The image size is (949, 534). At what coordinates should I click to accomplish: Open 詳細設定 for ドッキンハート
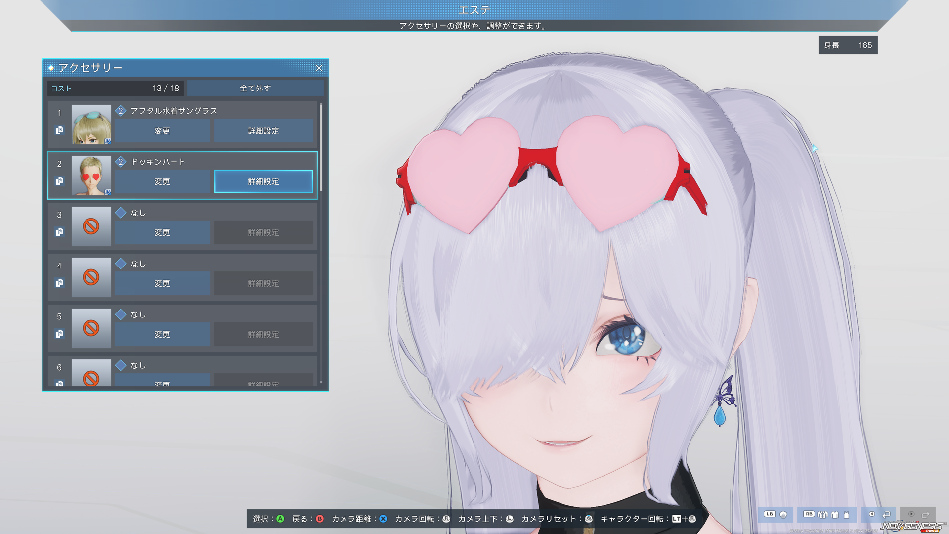coord(263,181)
